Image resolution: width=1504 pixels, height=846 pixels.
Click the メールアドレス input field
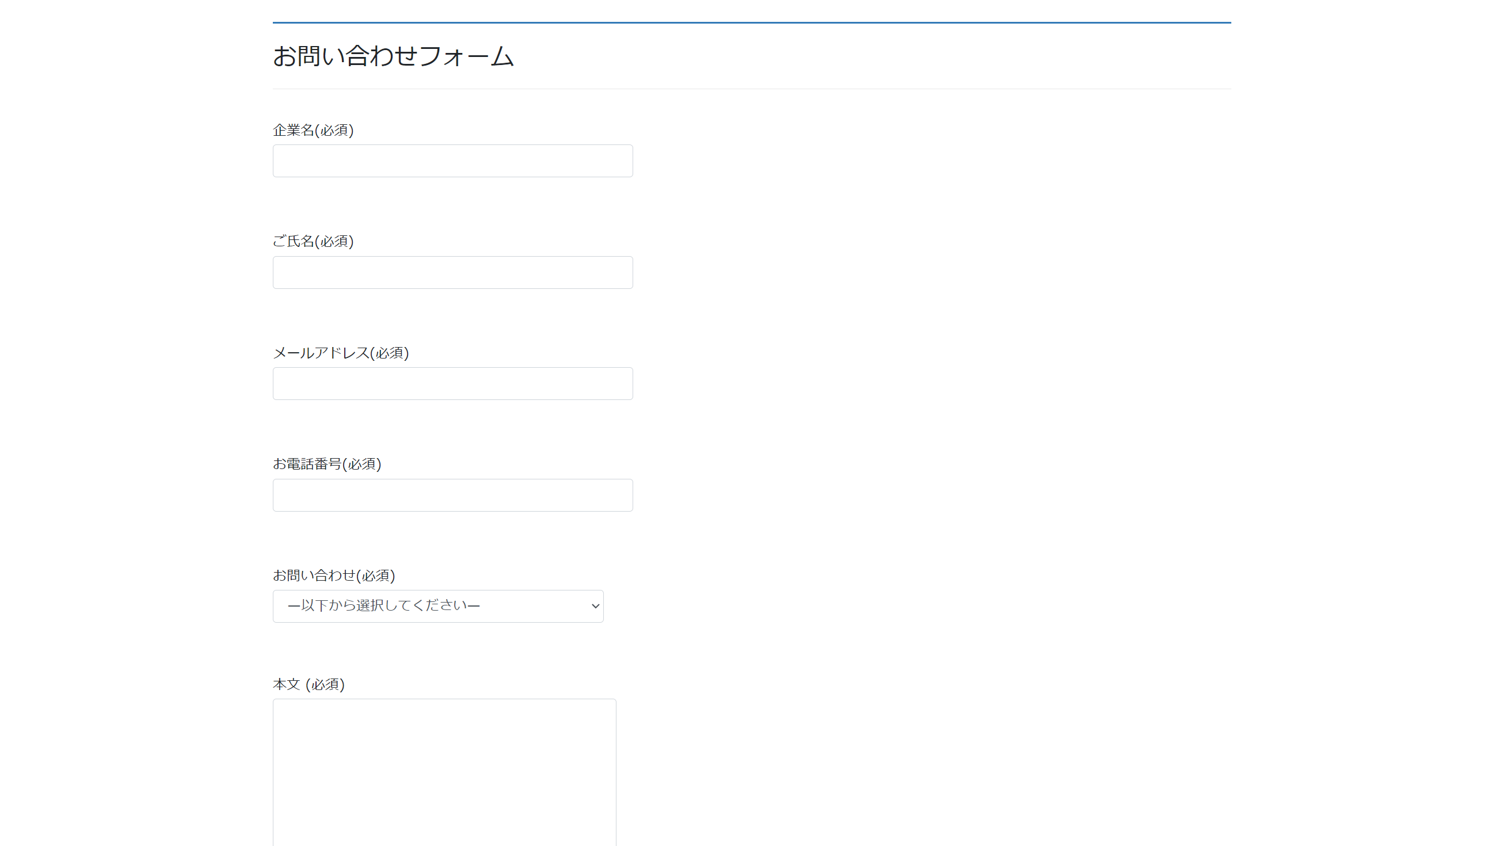point(452,384)
